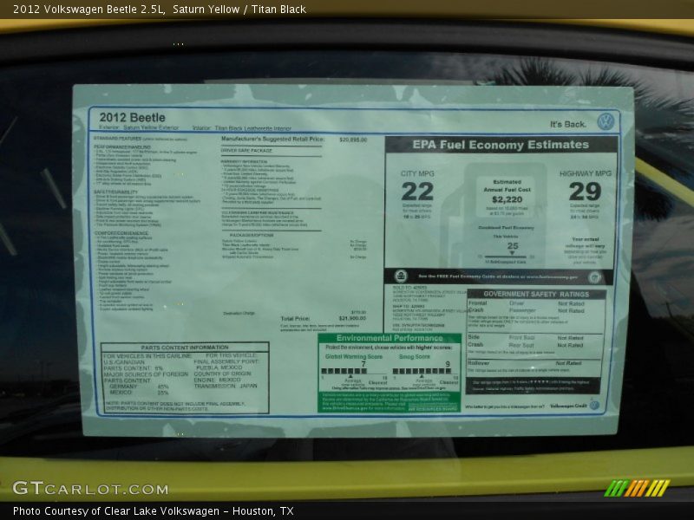Click "Not Rated" in the Front Seat row
Viewport: 694px width, 520px height.
[570, 338]
